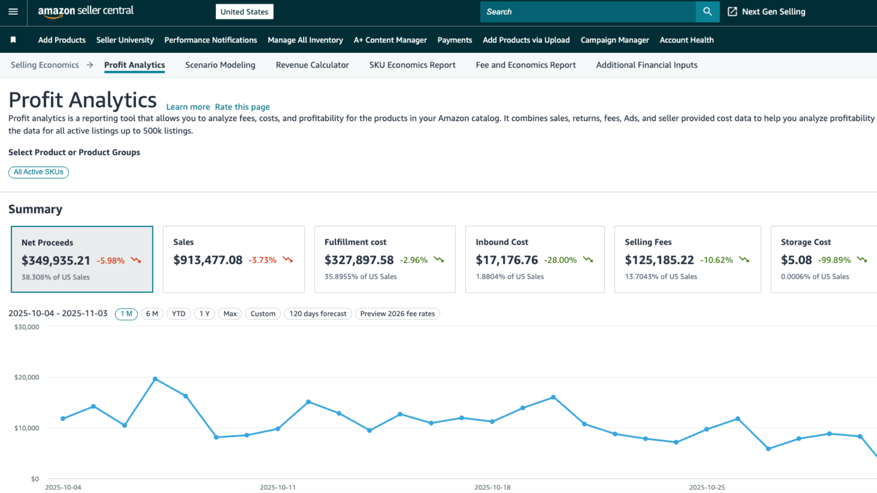Open the All Active SKUs product selector
Screen dimensions: 877x493
[38, 172]
